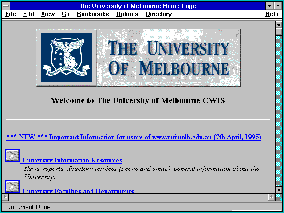
Task: Click horizontal scrollbar left arrow
Action: [x=5, y=197]
